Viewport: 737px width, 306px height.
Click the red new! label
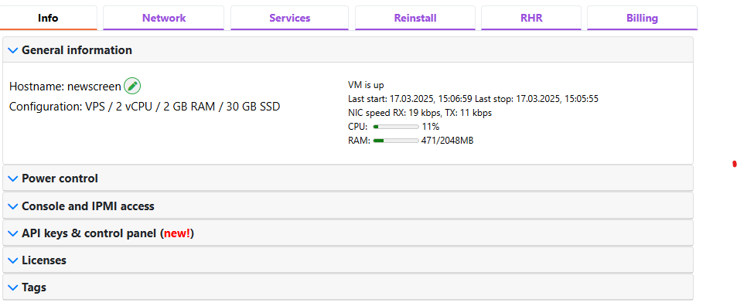pyautogui.click(x=177, y=233)
